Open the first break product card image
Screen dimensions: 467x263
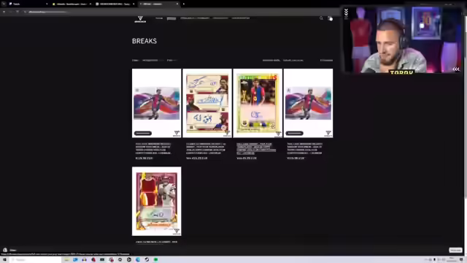157,103
